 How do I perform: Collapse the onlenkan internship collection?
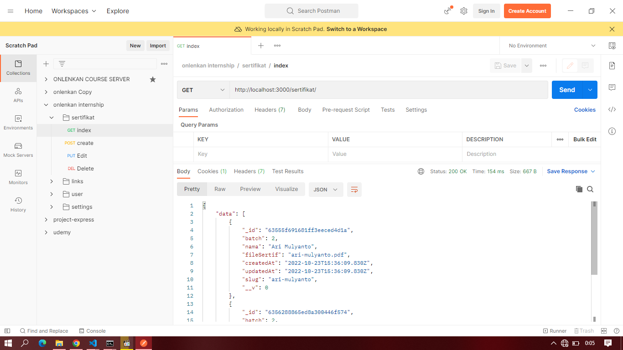(x=46, y=105)
